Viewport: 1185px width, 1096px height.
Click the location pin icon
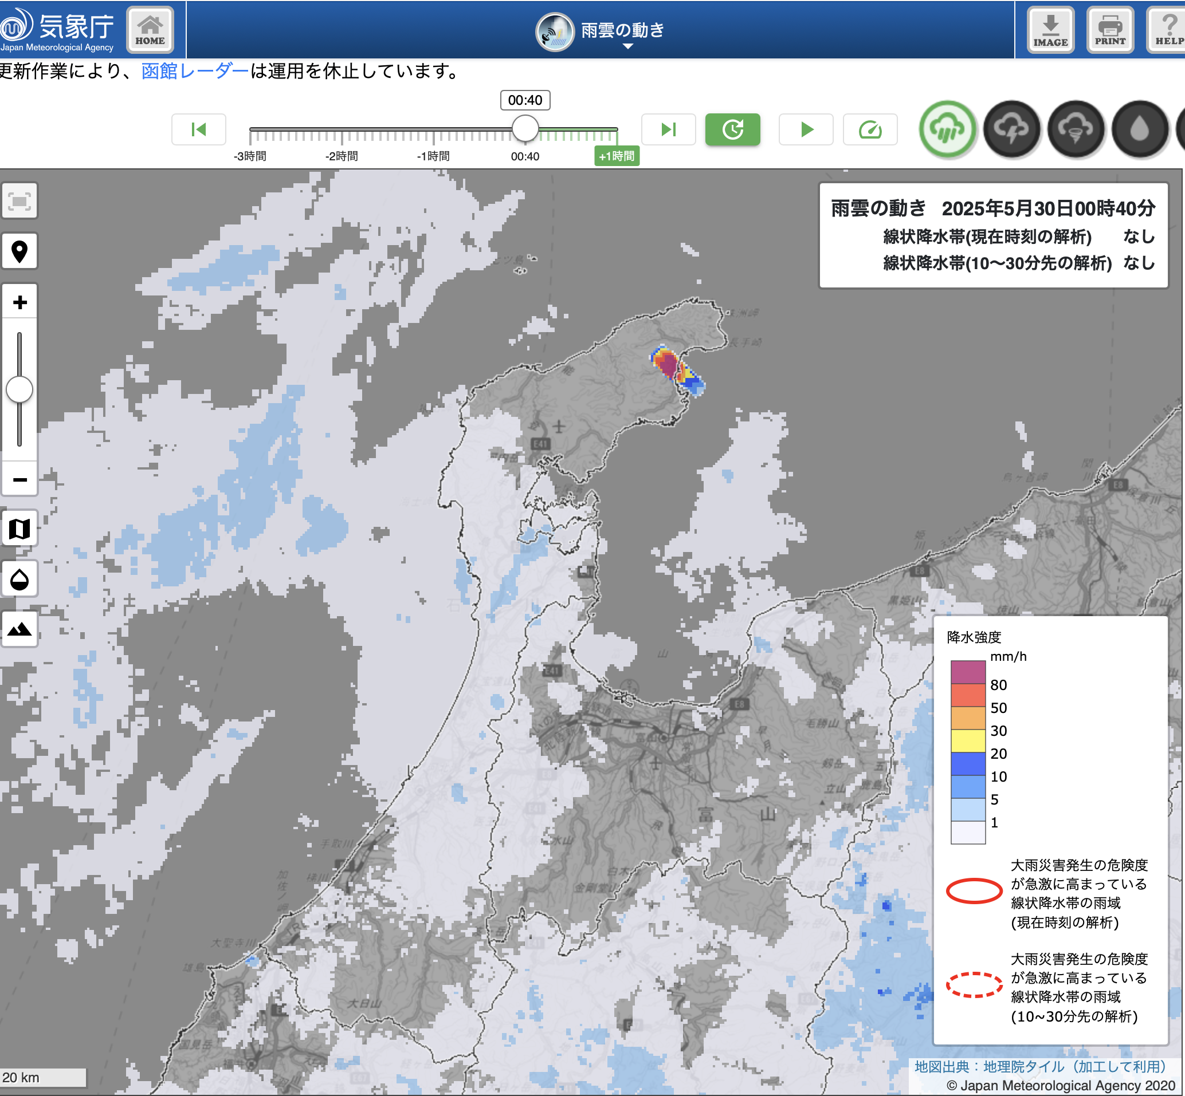point(19,251)
